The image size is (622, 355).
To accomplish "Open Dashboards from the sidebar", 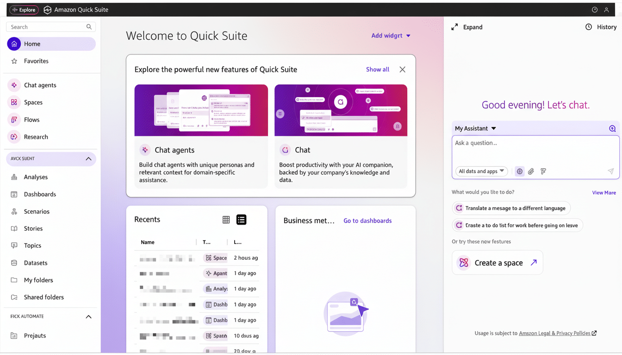I will (39, 194).
